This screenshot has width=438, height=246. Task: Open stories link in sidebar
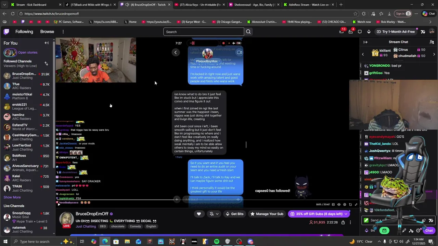click(x=28, y=53)
